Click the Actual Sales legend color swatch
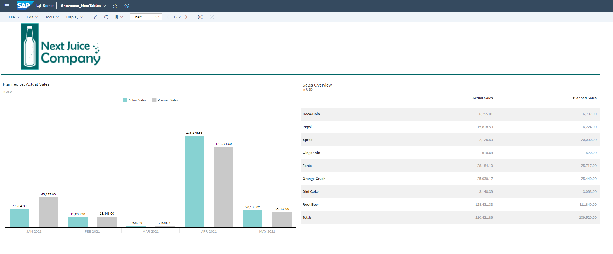 point(125,100)
